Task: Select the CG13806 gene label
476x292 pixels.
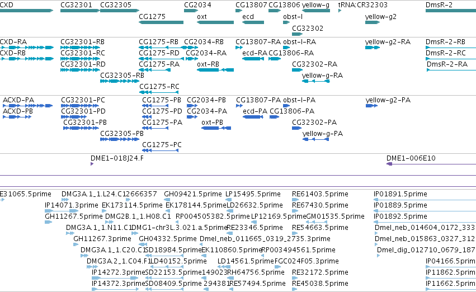Action: [x=285, y=5]
